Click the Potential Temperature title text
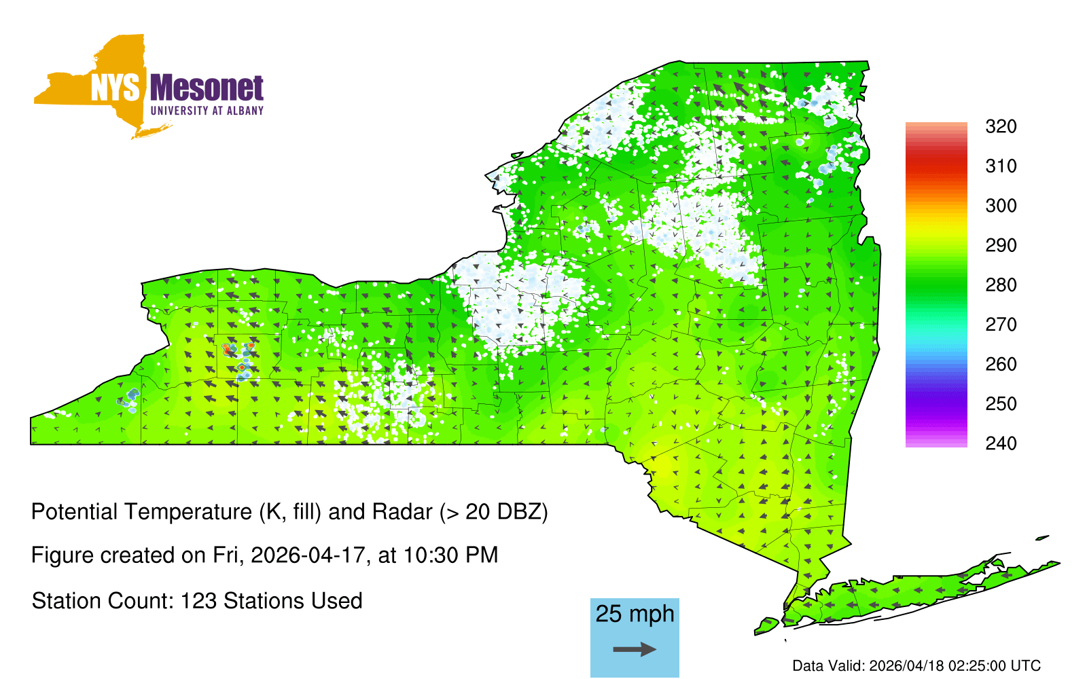This screenshot has height=679, width=1087. [289, 511]
